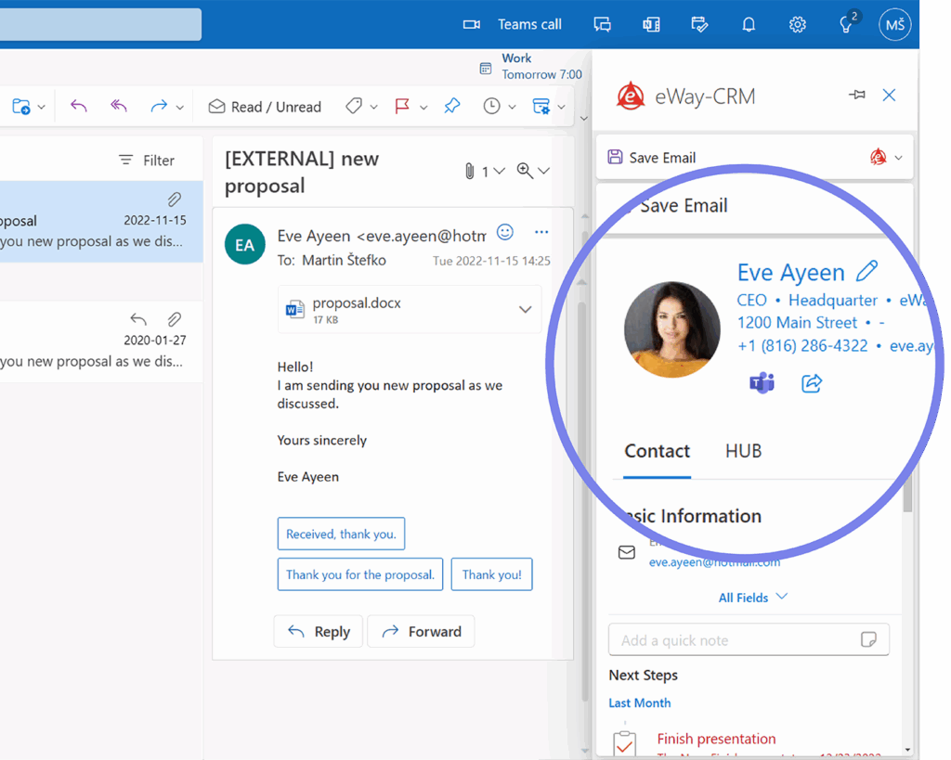951x760 pixels.
Task: Click the 1200 Main Street address
Action: pyautogui.click(x=797, y=322)
